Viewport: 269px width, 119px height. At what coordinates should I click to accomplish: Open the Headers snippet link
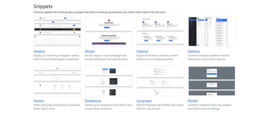(39, 51)
